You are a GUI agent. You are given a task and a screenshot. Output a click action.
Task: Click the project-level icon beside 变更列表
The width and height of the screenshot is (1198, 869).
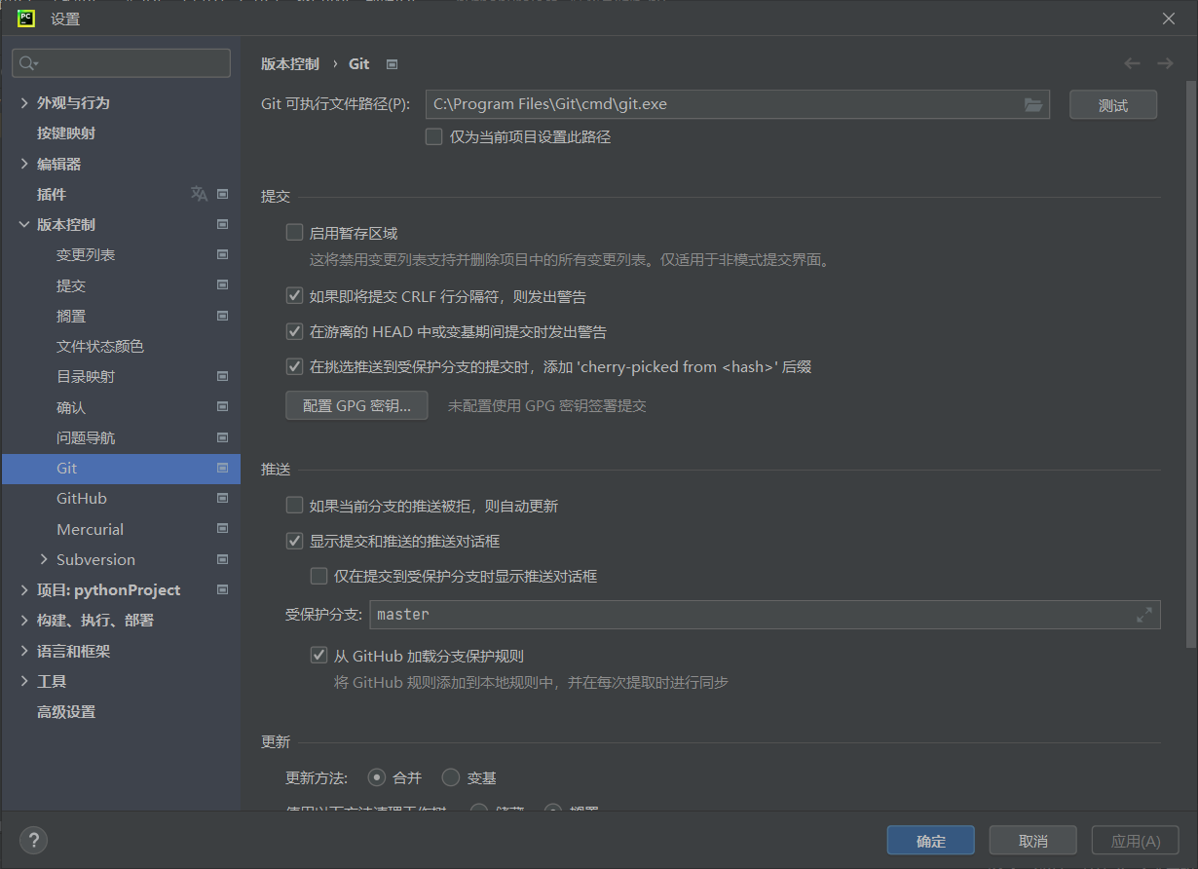pyautogui.click(x=223, y=254)
